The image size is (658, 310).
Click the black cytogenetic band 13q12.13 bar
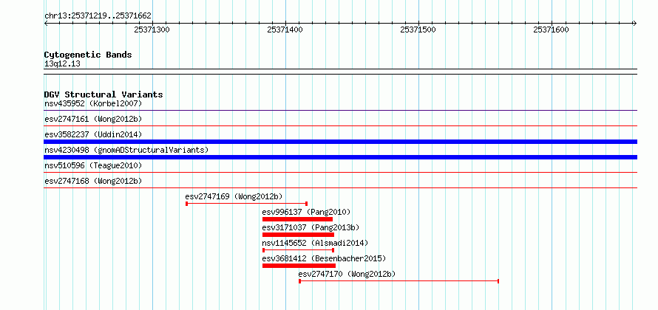click(x=340, y=72)
